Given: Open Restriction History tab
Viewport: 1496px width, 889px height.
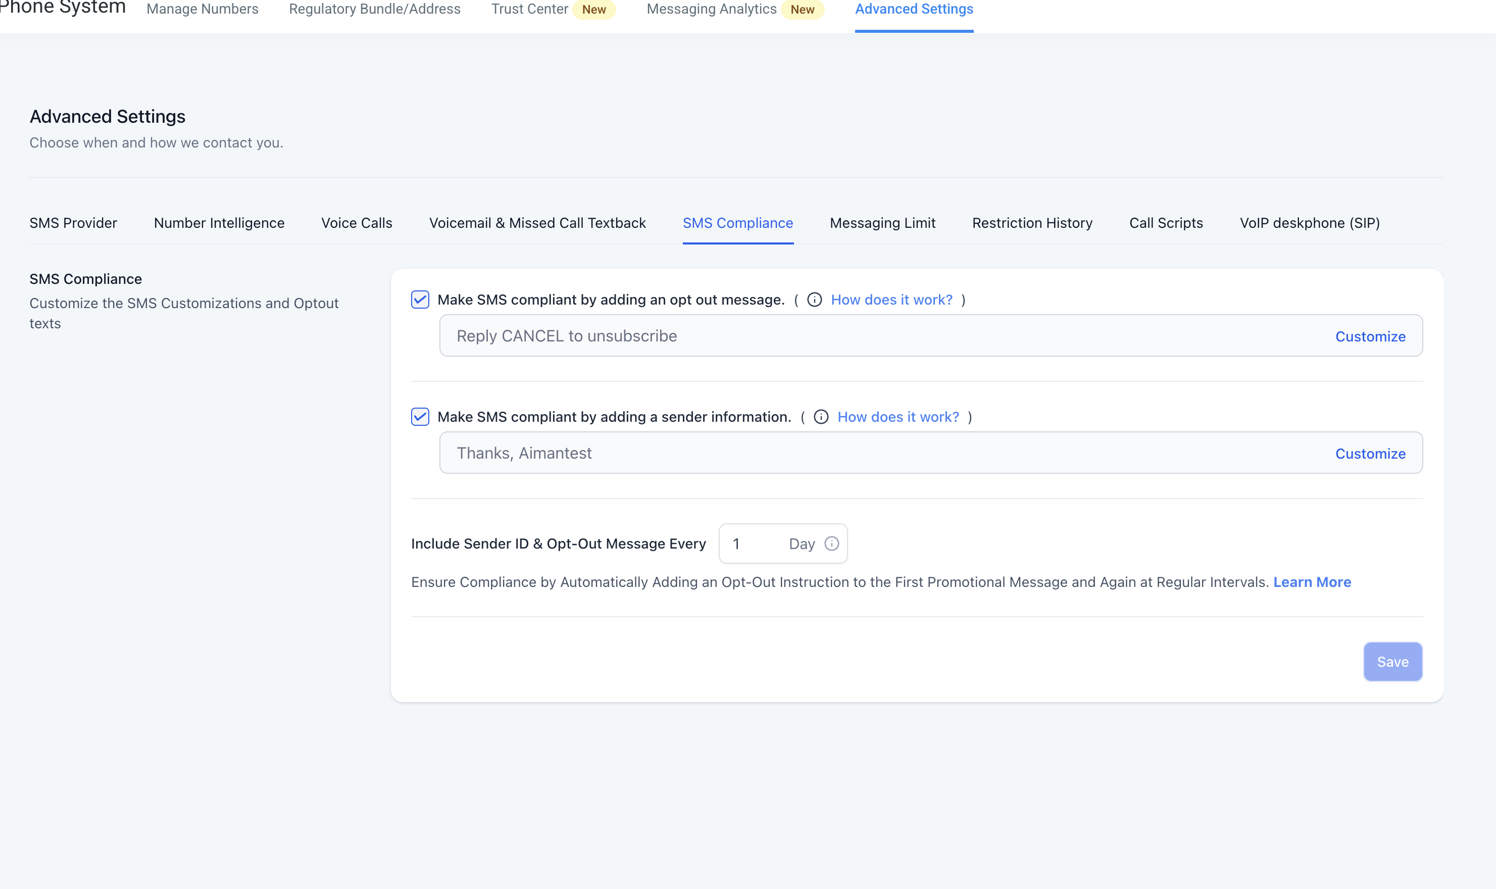Looking at the screenshot, I should [1032, 223].
